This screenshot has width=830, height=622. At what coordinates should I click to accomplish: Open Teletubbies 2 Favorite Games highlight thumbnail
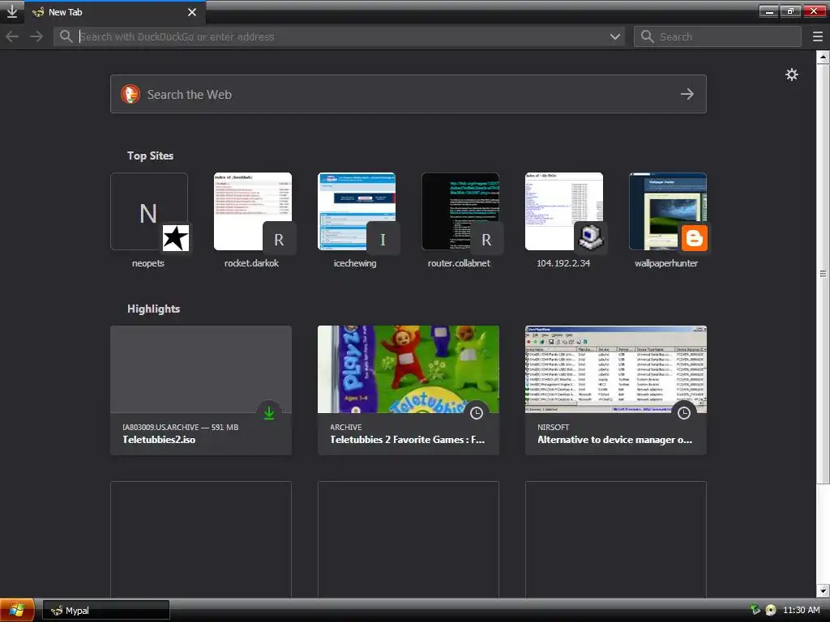[409, 369]
